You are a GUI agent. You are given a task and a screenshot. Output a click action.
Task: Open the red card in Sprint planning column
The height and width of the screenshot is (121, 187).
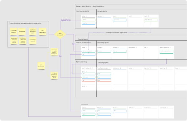[89, 80]
